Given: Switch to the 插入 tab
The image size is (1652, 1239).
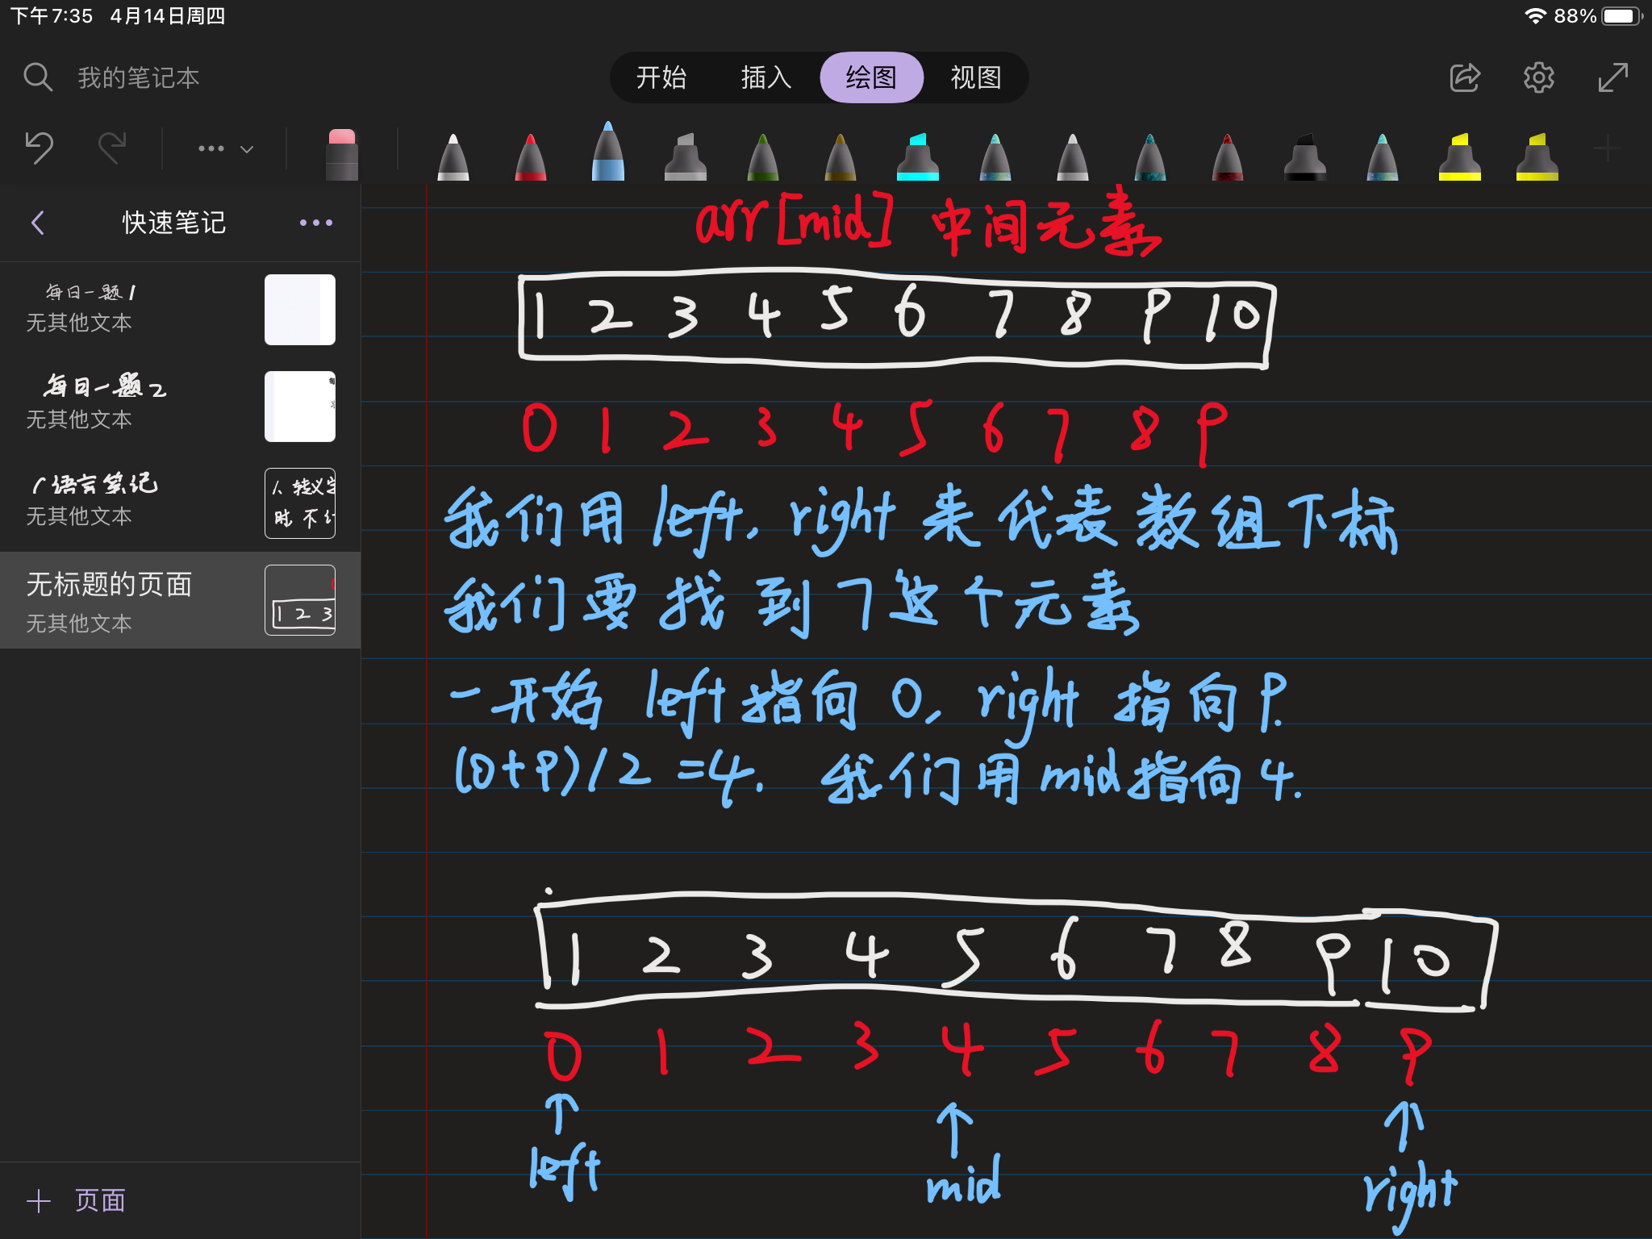Looking at the screenshot, I should [x=766, y=77].
